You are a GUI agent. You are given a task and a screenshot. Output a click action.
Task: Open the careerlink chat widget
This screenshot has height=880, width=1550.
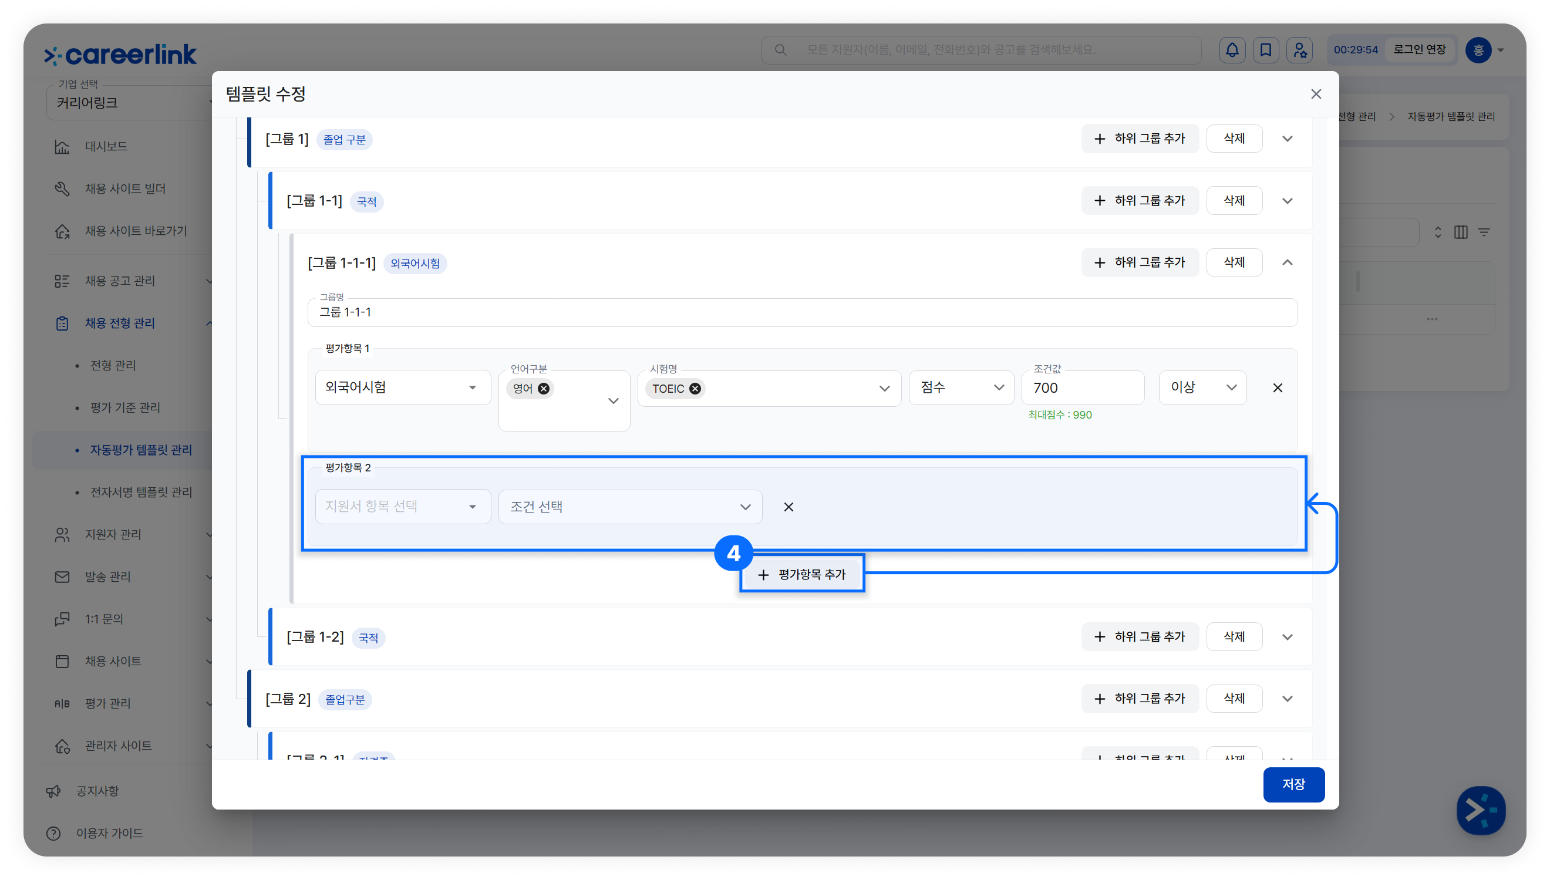[x=1480, y=810]
